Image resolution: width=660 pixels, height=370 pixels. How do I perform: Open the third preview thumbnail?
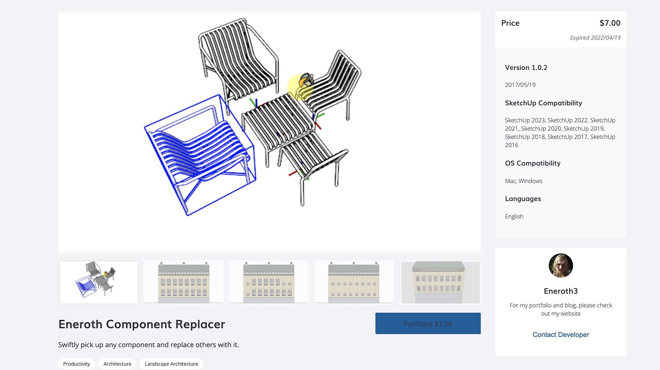[x=268, y=282]
